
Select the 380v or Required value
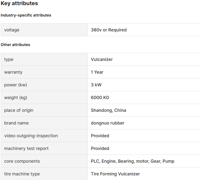tap(109, 30)
